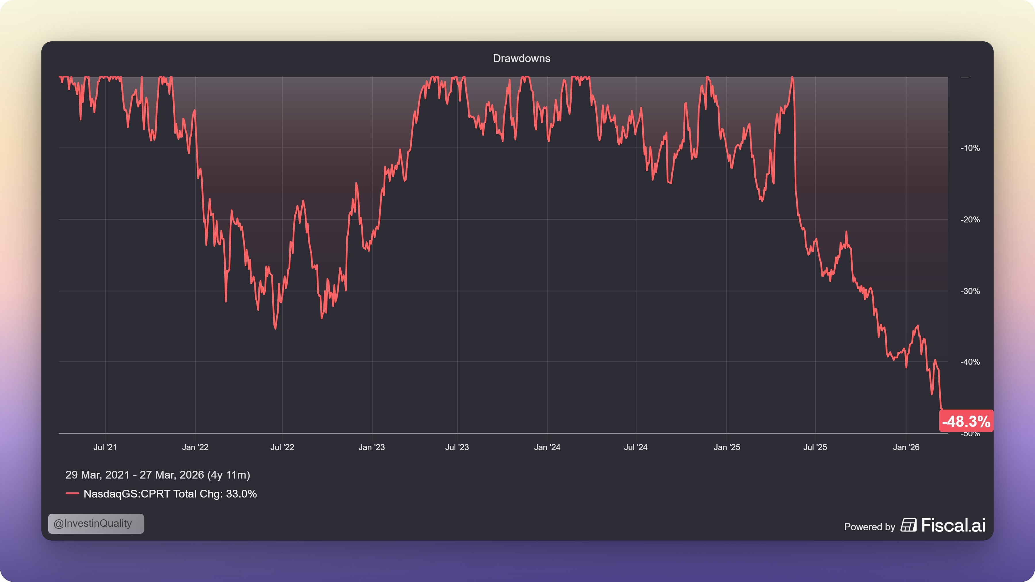Click the Jan '24 x-axis label
This screenshot has width=1035, height=582.
(x=547, y=447)
